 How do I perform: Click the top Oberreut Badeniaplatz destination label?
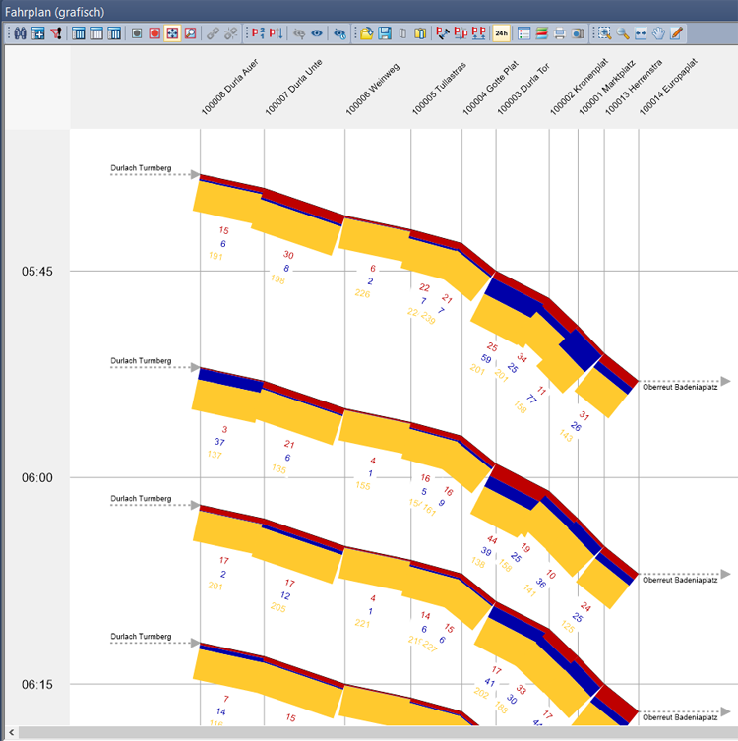[x=680, y=388]
